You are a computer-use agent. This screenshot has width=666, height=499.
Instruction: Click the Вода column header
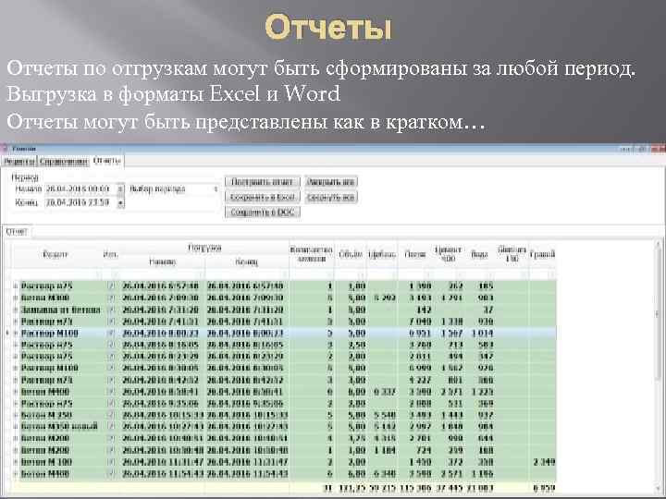point(479,255)
